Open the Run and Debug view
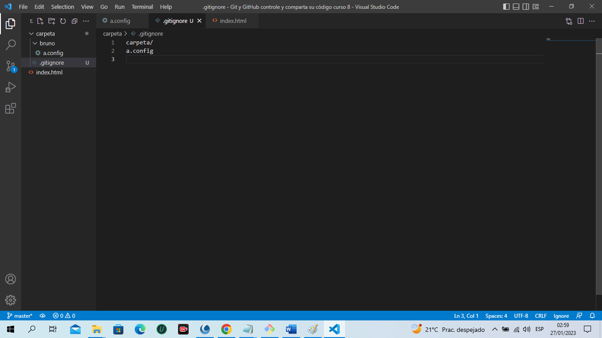This screenshot has width=602, height=338. (11, 87)
